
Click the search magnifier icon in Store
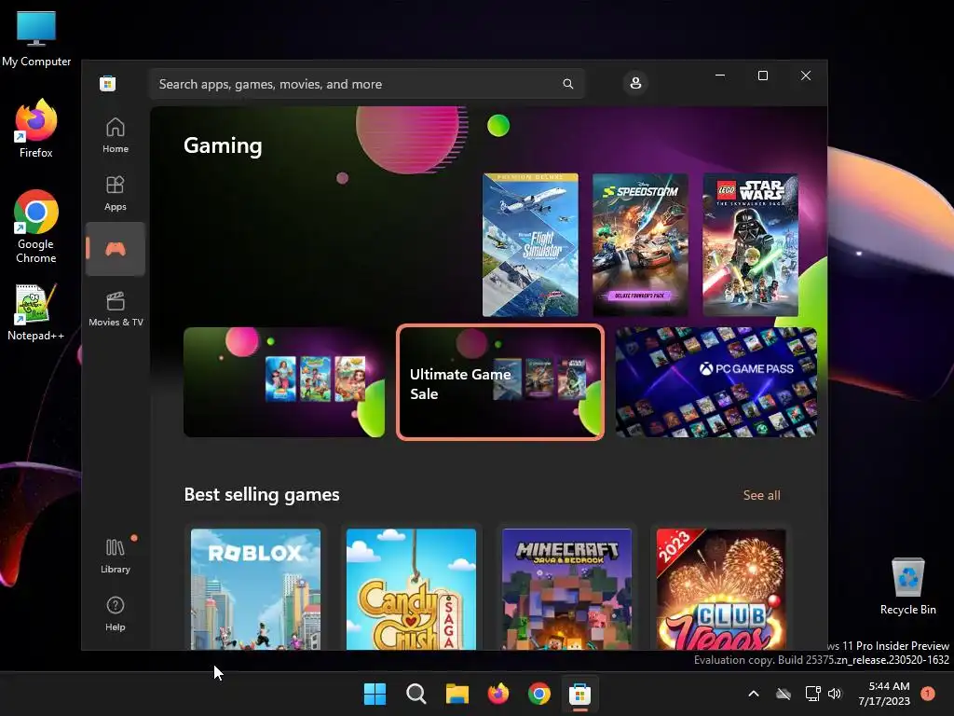[567, 84]
